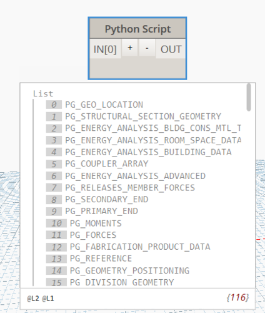265x313 pixels.
Task: Select the PG_STRUCTURAL_SECTION_GEOMETRY item
Action: (143, 116)
